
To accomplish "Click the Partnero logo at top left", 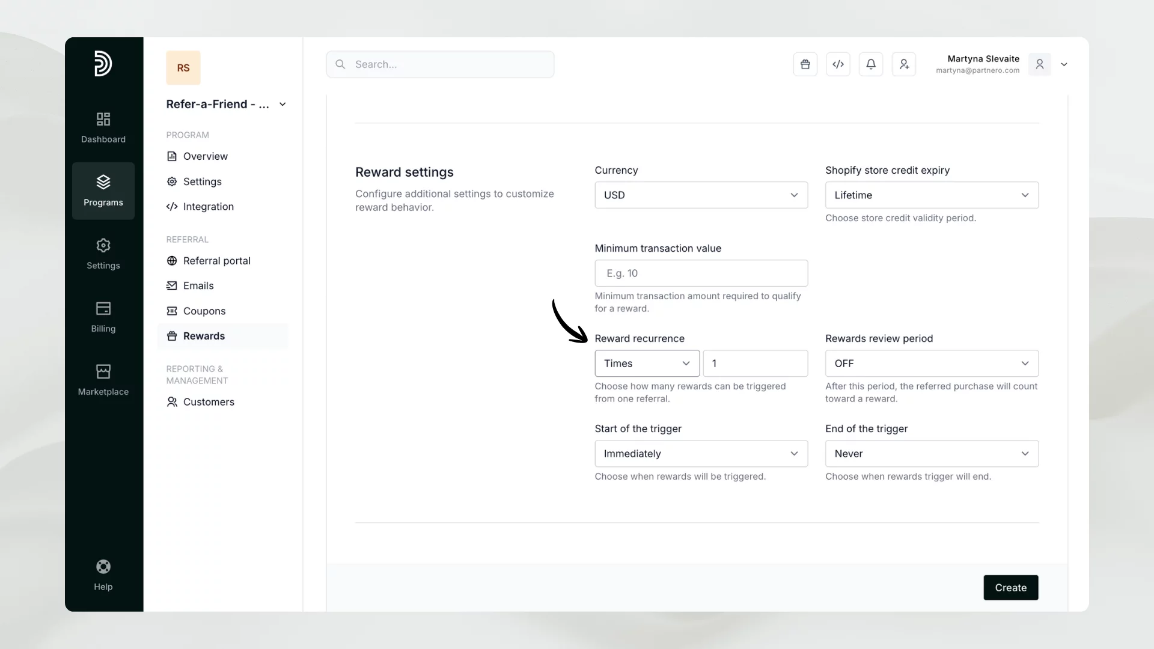I will (103, 64).
